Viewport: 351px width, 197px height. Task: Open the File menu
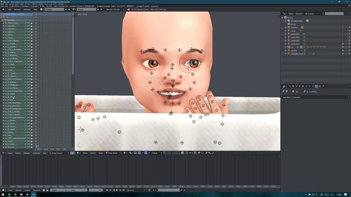10,9
